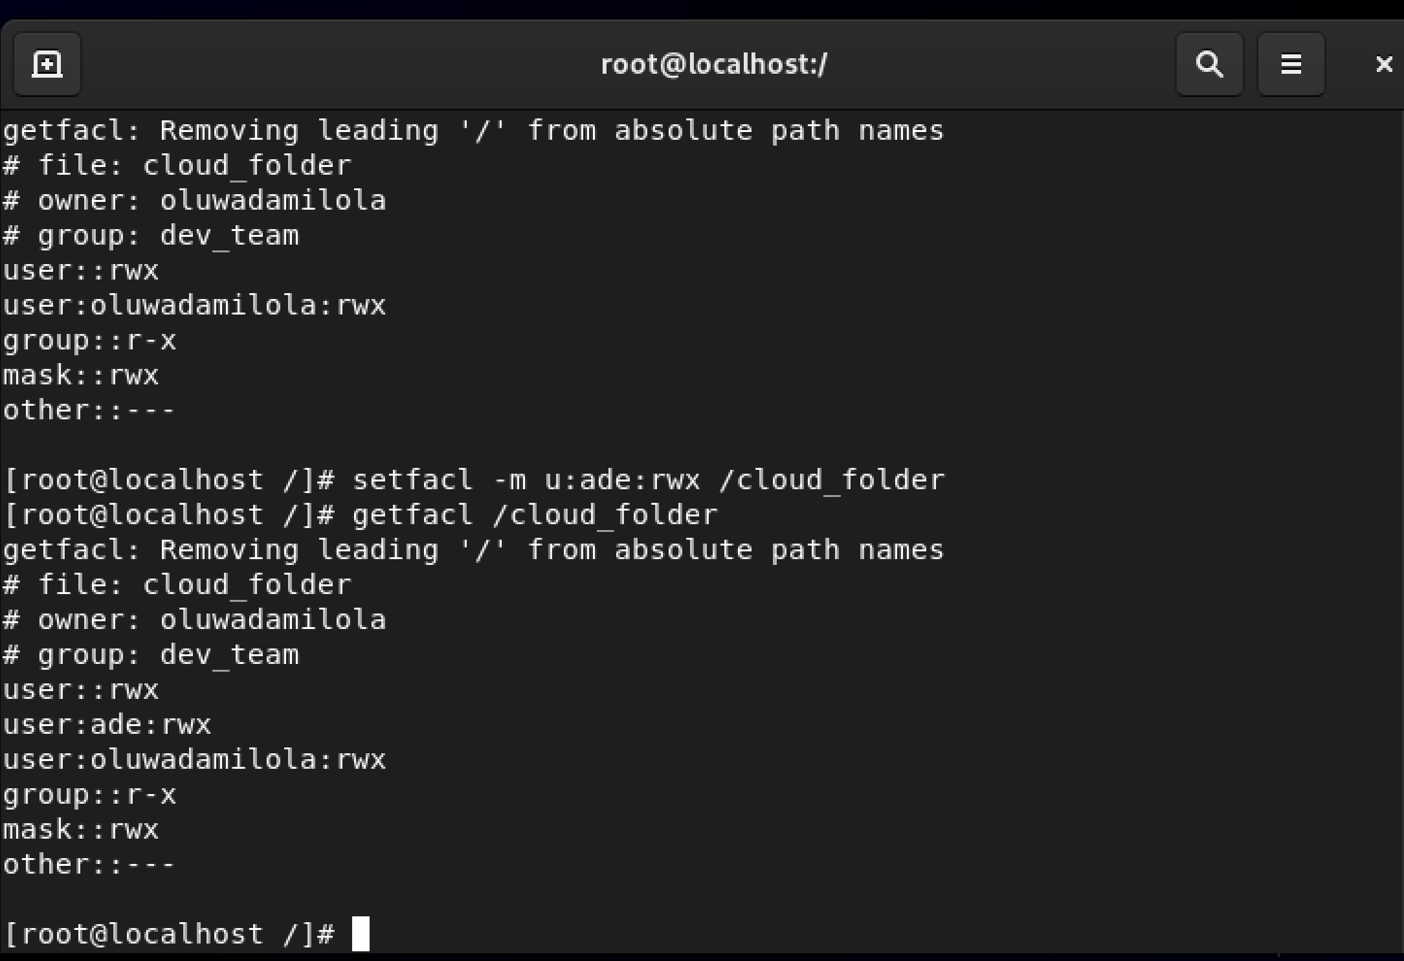Open the terminal search magnifier
This screenshot has height=961, width=1404.
tap(1209, 64)
